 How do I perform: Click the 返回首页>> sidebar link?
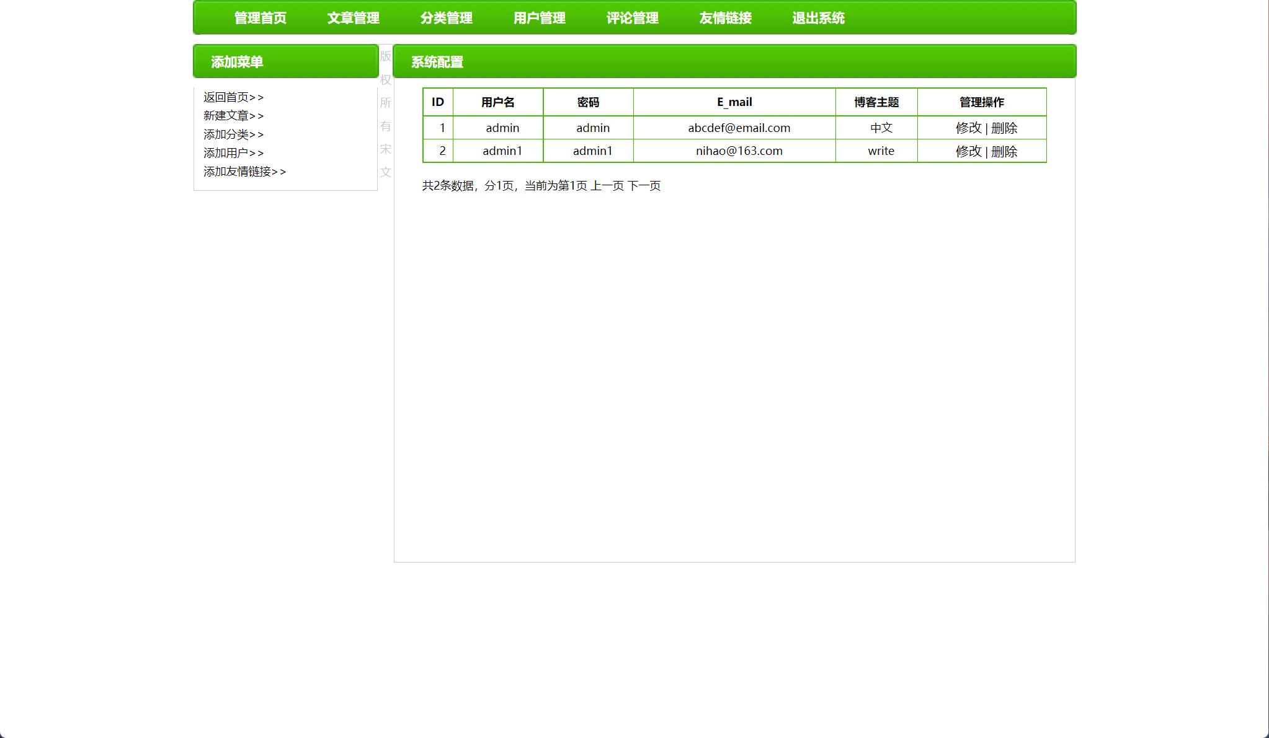tap(233, 97)
